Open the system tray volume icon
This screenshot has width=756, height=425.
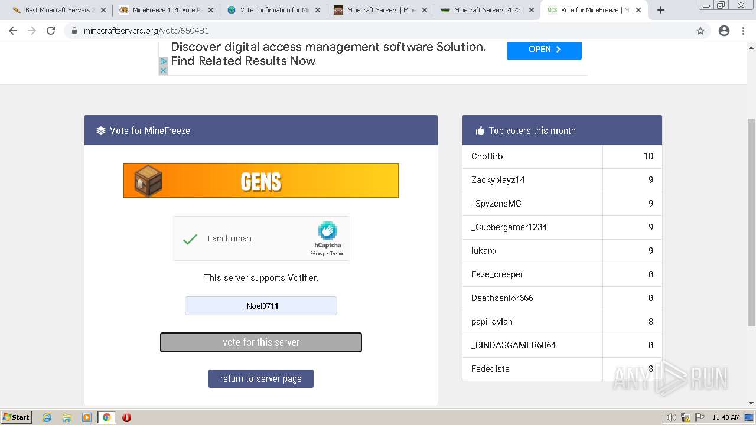pos(672,417)
